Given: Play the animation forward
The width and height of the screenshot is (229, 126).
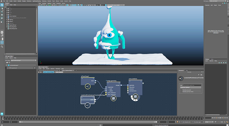Looking at the screenshot, I should click(221, 118).
